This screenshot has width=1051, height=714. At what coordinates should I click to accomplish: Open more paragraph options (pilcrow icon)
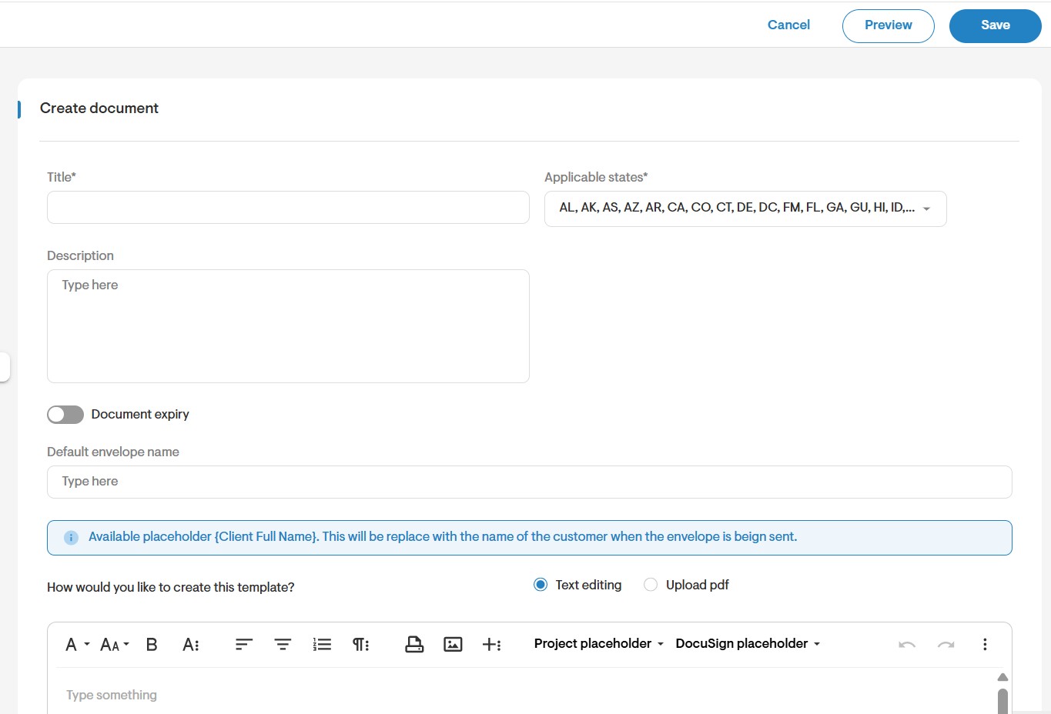coord(360,644)
